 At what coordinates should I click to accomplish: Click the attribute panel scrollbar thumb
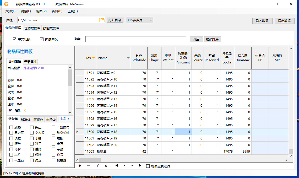(70, 78)
